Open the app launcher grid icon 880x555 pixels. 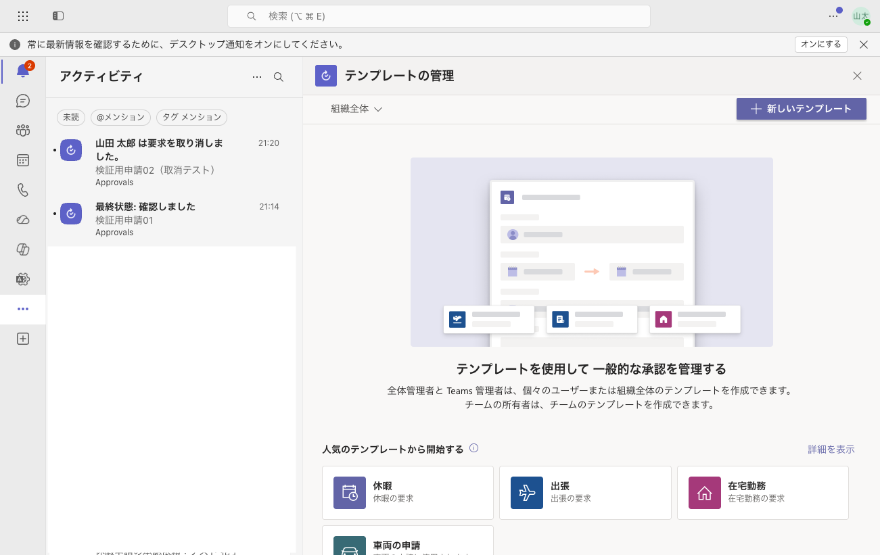(x=23, y=16)
